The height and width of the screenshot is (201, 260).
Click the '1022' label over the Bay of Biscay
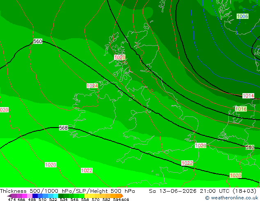click(87, 170)
